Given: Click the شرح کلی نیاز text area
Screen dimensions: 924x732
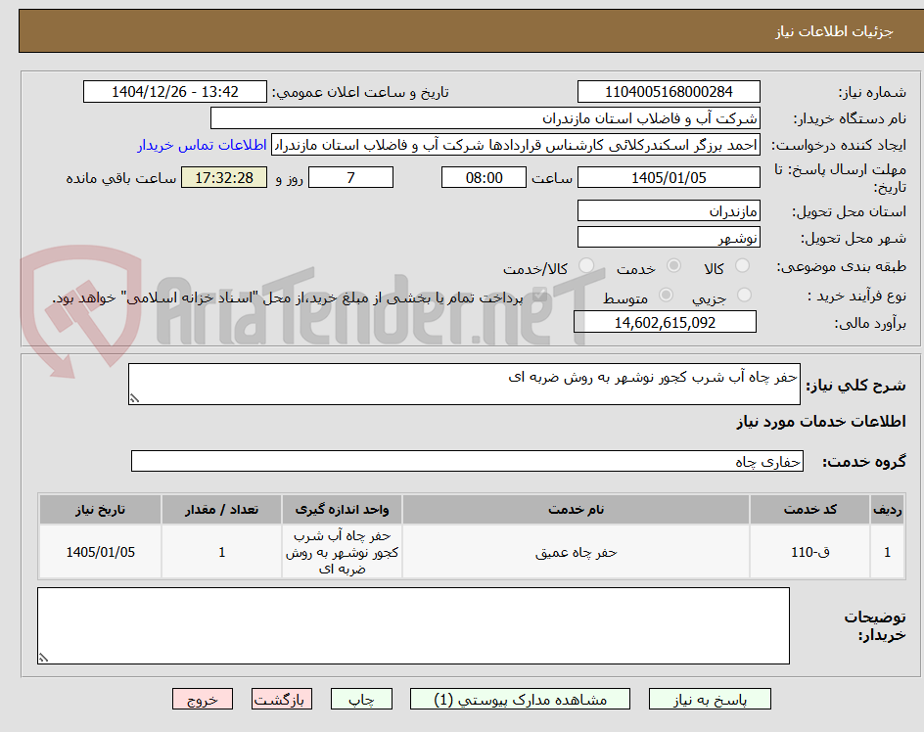Looking at the screenshot, I should 464,385.
